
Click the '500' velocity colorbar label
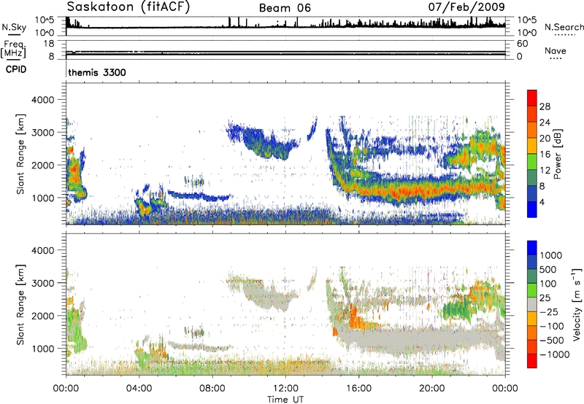pos(549,270)
